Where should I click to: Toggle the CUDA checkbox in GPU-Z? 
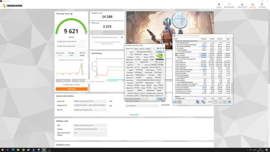[141, 93]
